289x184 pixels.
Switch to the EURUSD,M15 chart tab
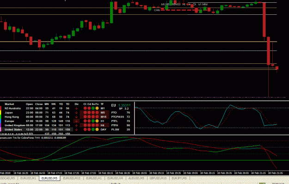tap(72, 178)
